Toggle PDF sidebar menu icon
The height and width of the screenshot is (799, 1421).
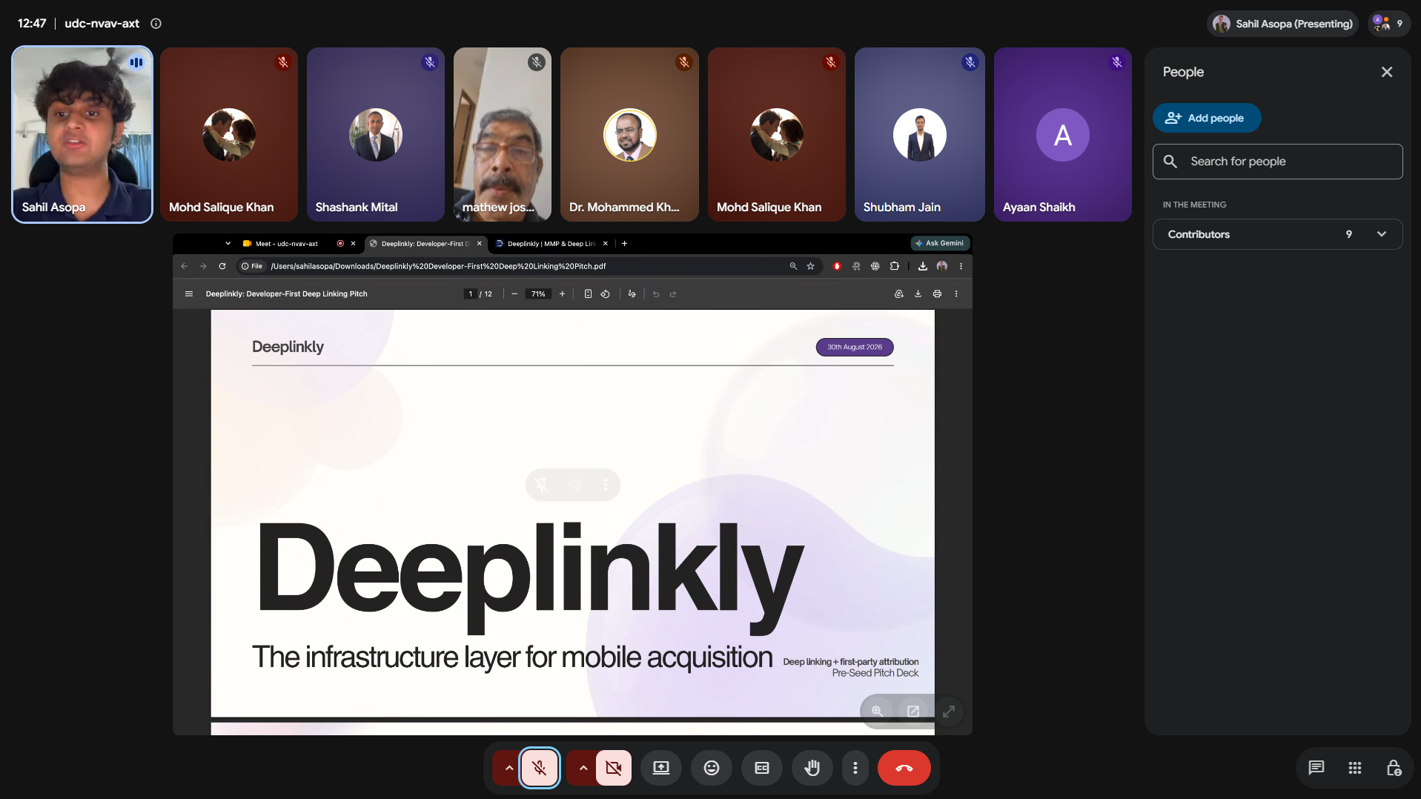point(189,294)
